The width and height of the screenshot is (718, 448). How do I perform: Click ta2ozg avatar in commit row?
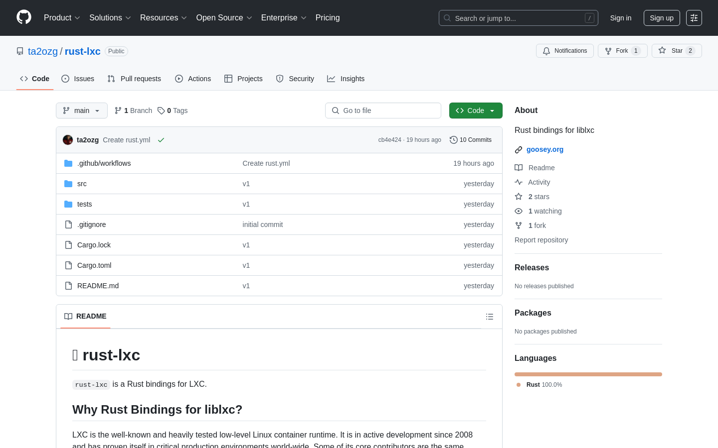tap(68, 140)
